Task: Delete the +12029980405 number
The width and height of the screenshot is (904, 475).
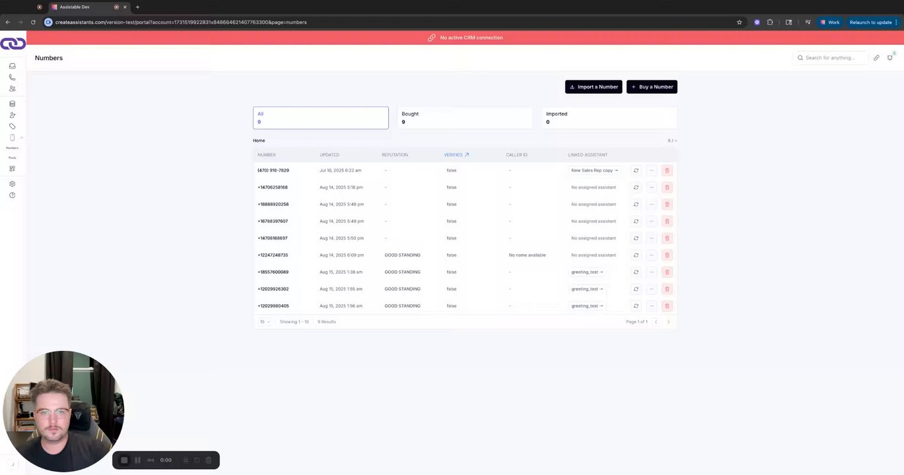Action: [x=667, y=306]
